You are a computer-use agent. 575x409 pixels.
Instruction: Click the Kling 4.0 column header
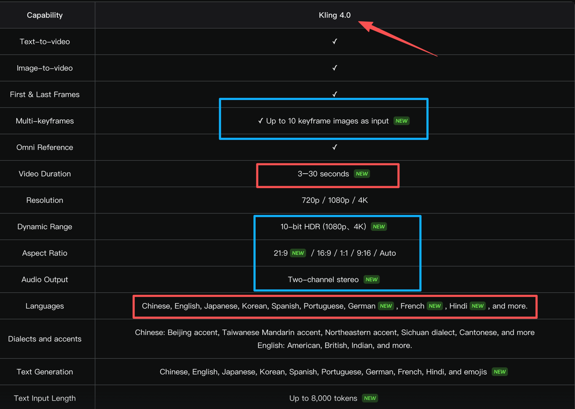335,15
